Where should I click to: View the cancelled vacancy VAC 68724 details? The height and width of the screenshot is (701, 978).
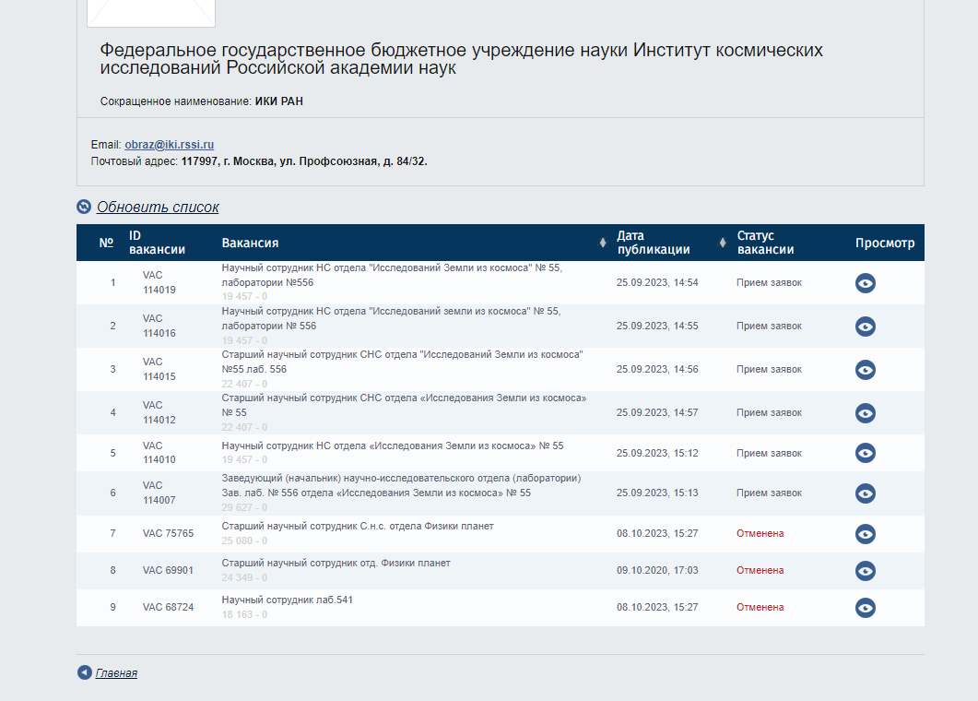coord(865,608)
